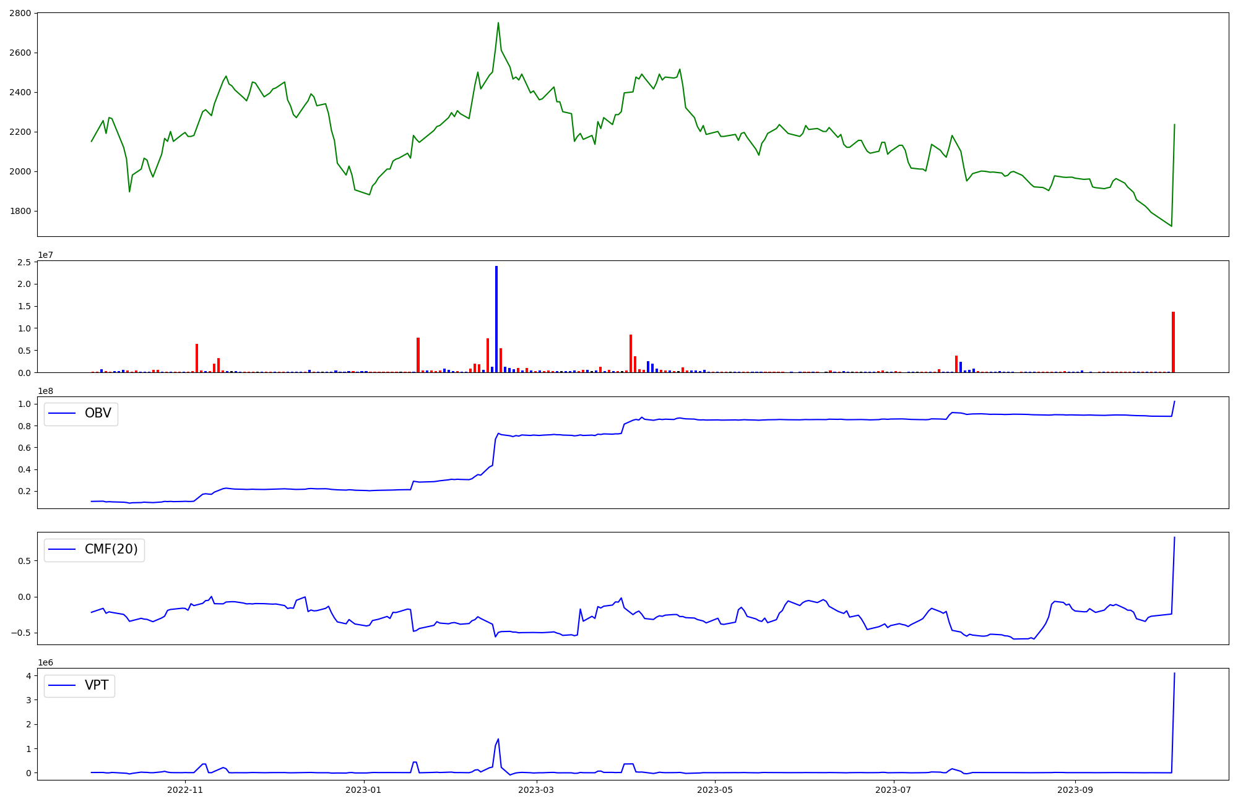
Task: Click the 1e7 exponent label above volume chart
Action: pyautogui.click(x=45, y=255)
